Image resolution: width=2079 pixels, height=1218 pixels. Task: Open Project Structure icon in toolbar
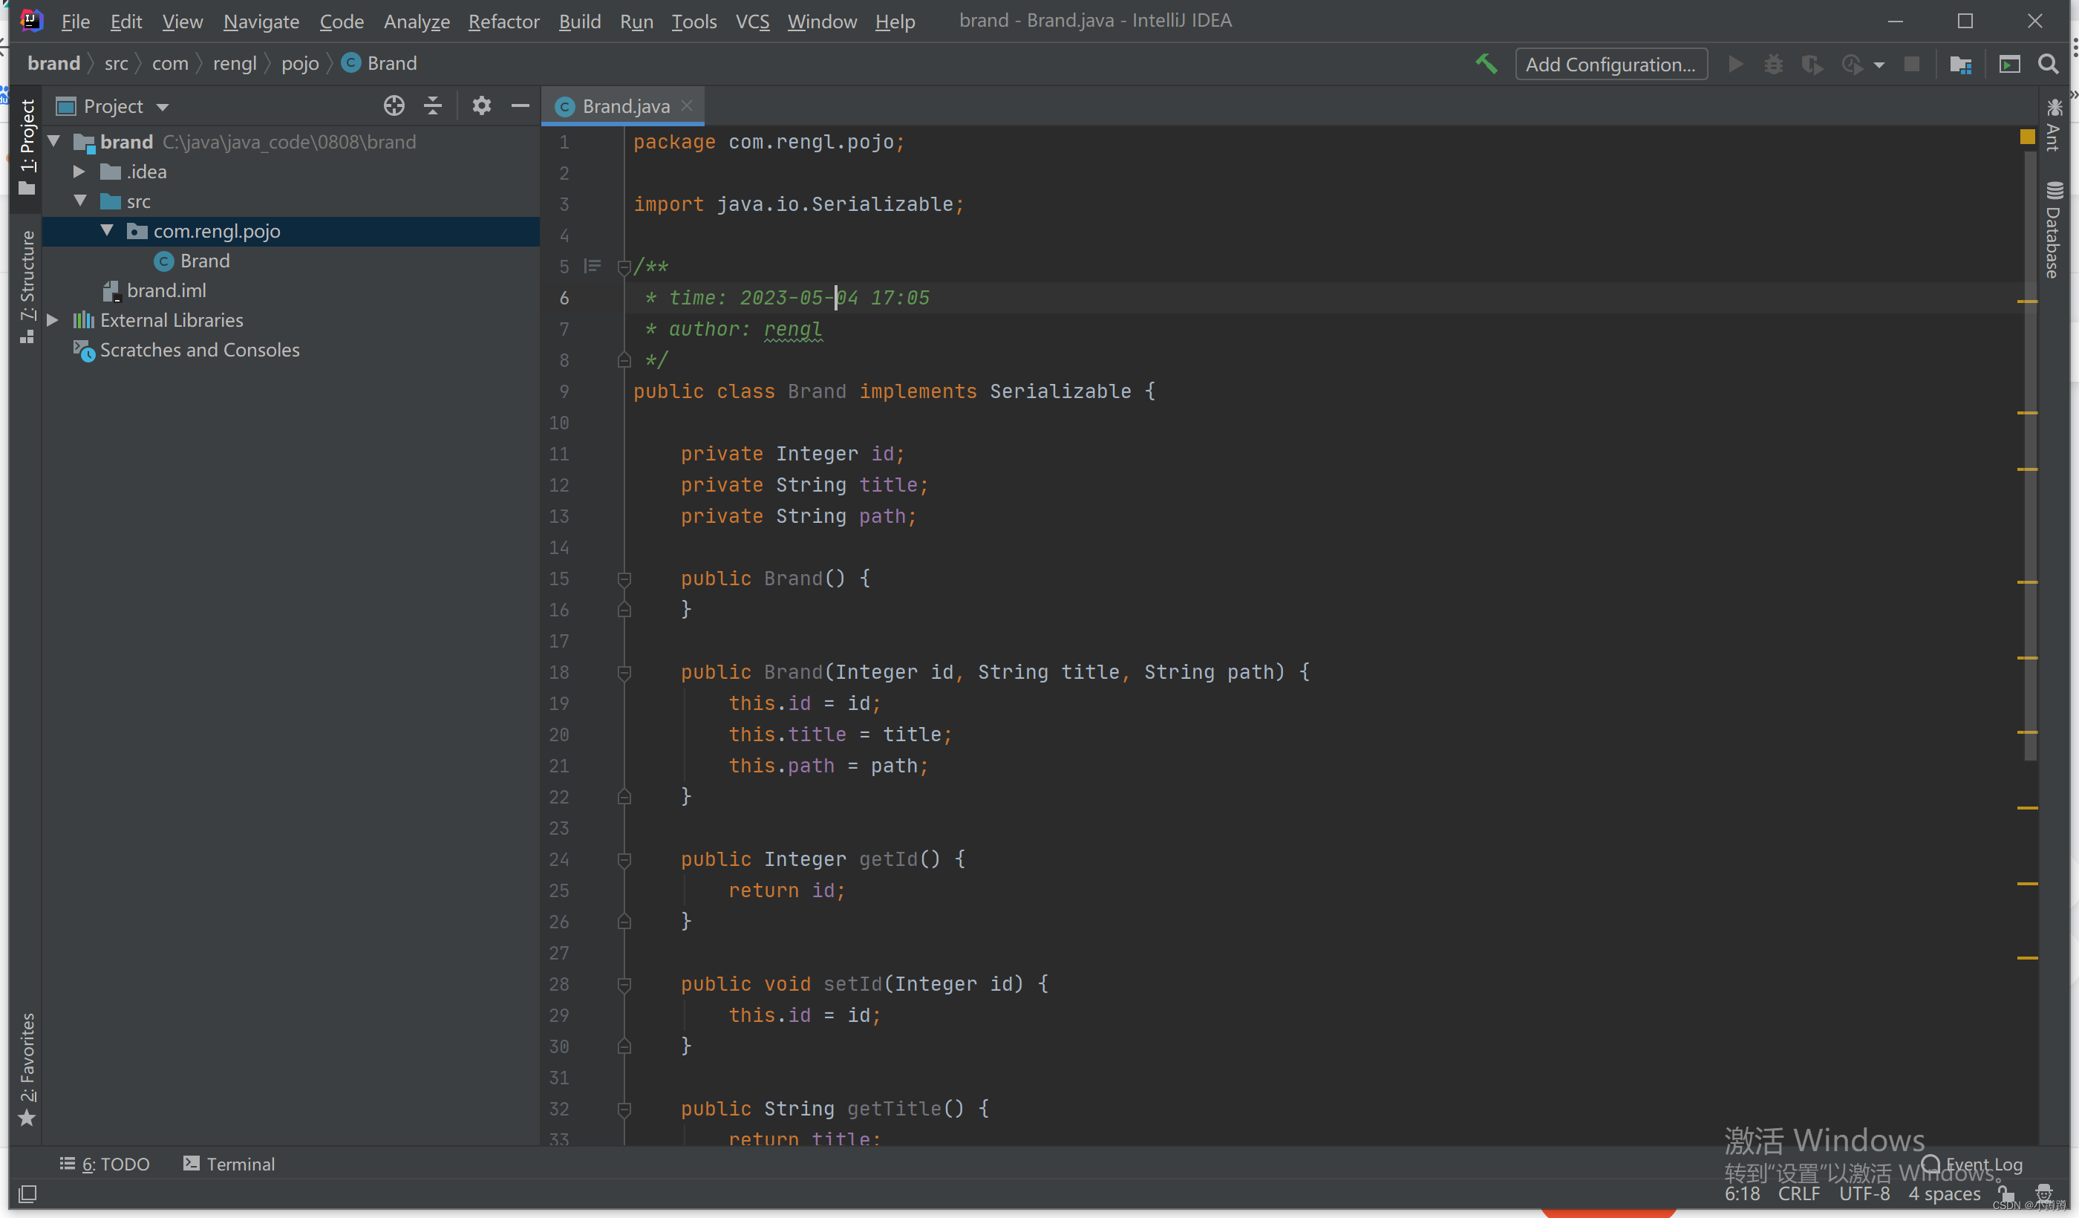point(1960,64)
